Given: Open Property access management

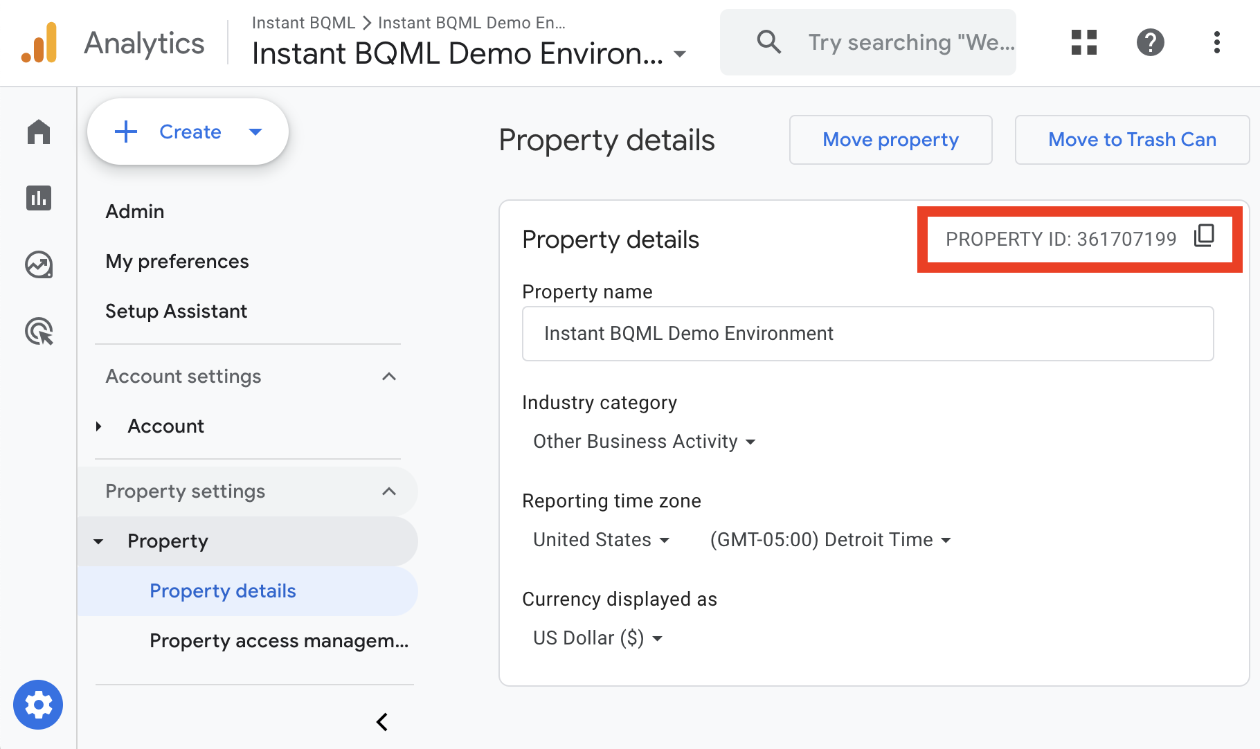Looking at the screenshot, I should 279,641.
